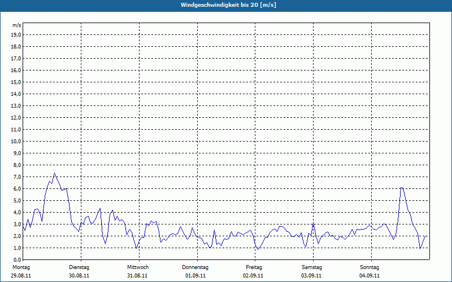
Task: Click the 'Freitag' day label
Action: 254,267
